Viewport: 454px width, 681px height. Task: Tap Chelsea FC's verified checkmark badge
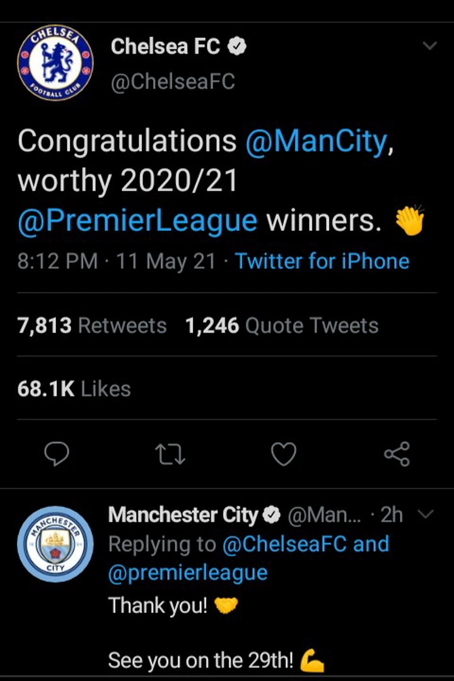click(x=237, y=47)
